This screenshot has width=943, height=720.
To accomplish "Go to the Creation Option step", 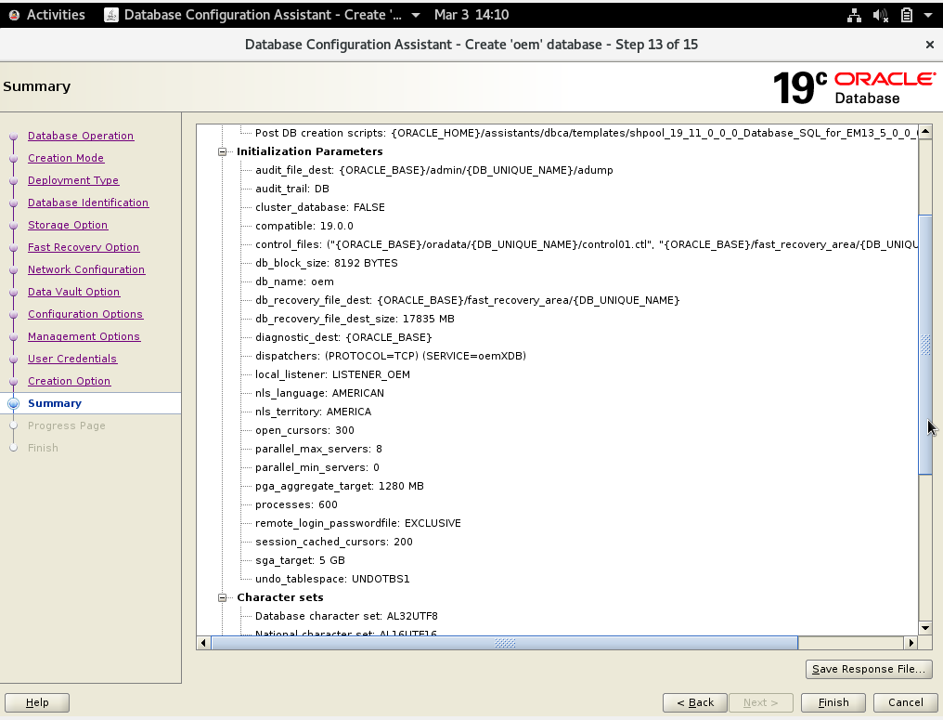I will (x=70, y=381).
